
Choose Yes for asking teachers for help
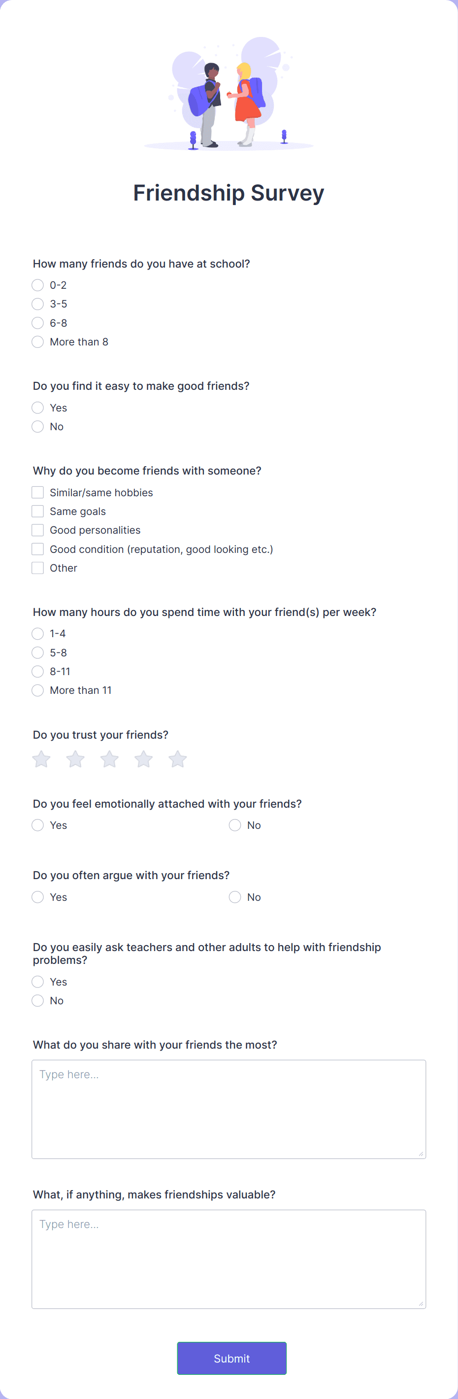pos(37,981)
